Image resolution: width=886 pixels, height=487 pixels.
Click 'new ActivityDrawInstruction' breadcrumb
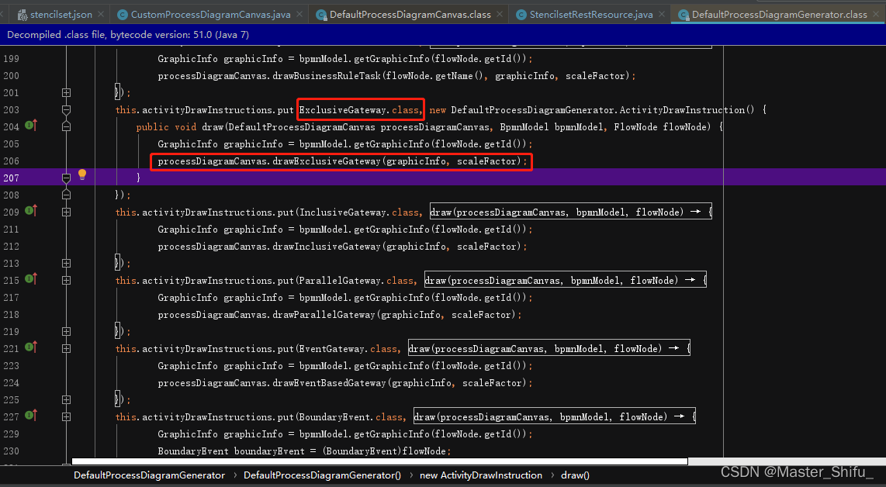[481, 475]
